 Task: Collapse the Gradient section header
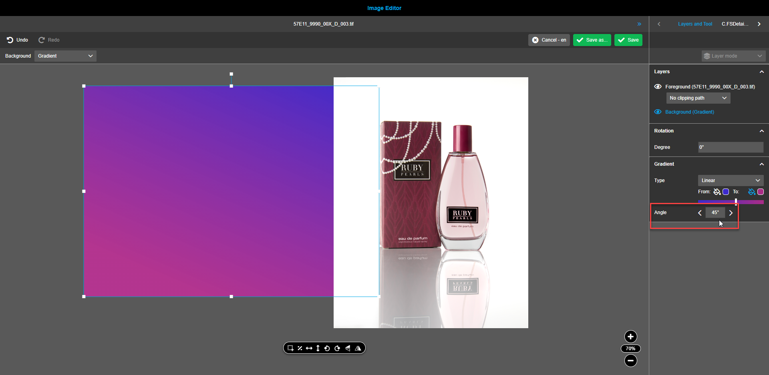click(761, 164)
